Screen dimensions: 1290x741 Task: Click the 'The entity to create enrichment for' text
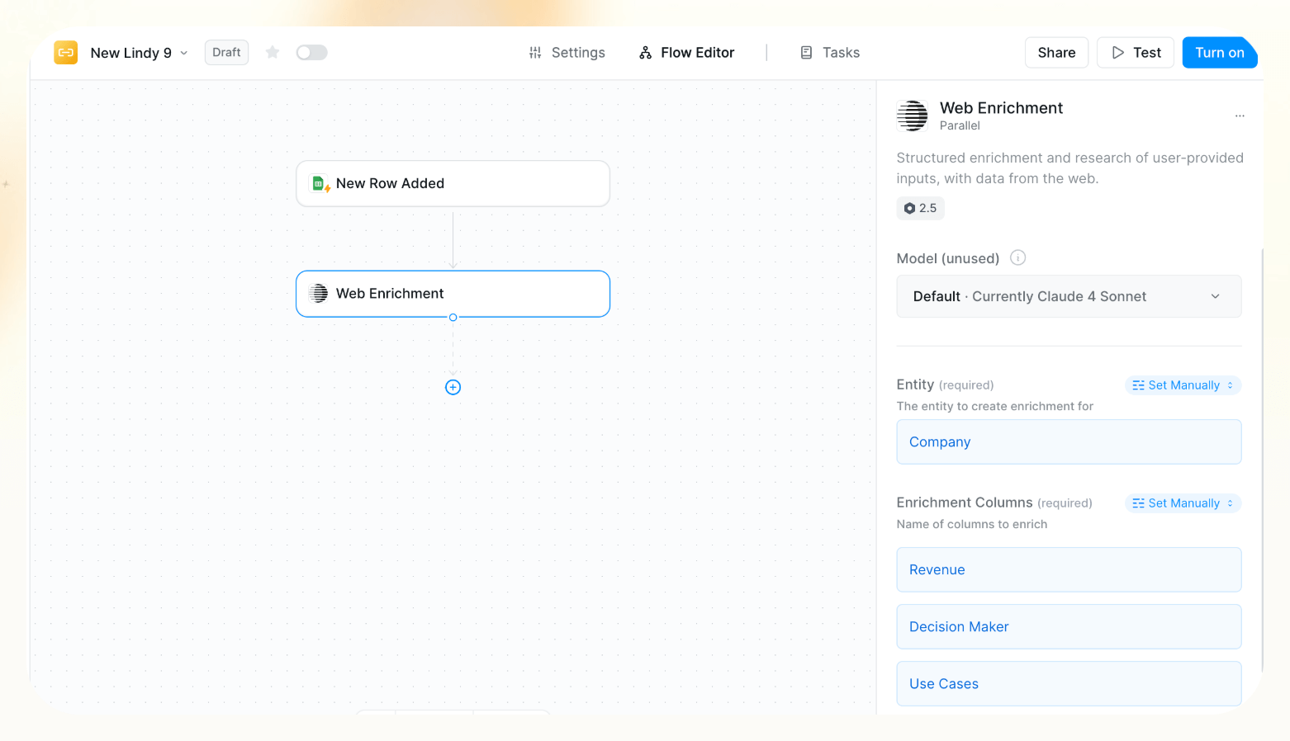[x=994, y=406]
